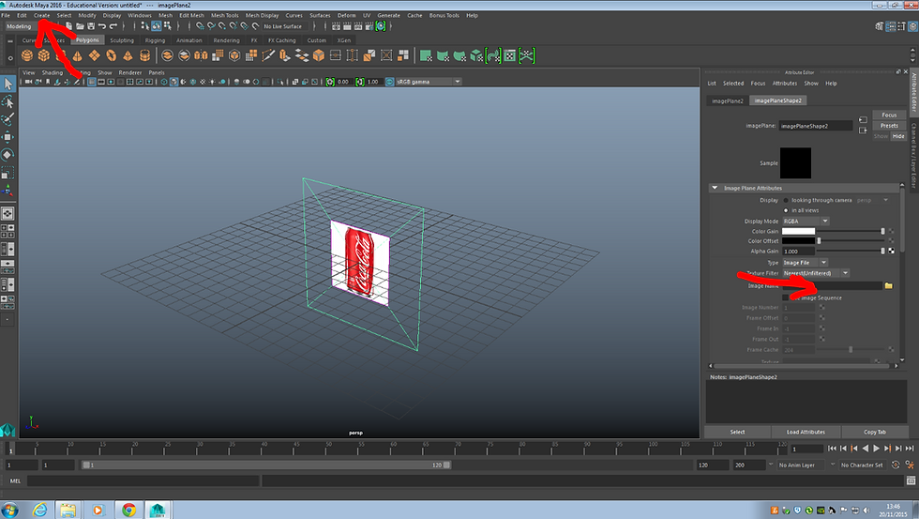Toggle the Channel Box / Layer Editor tab
Image resolution: width=919 pixels, height=519 pixels.
coord(913,156)
